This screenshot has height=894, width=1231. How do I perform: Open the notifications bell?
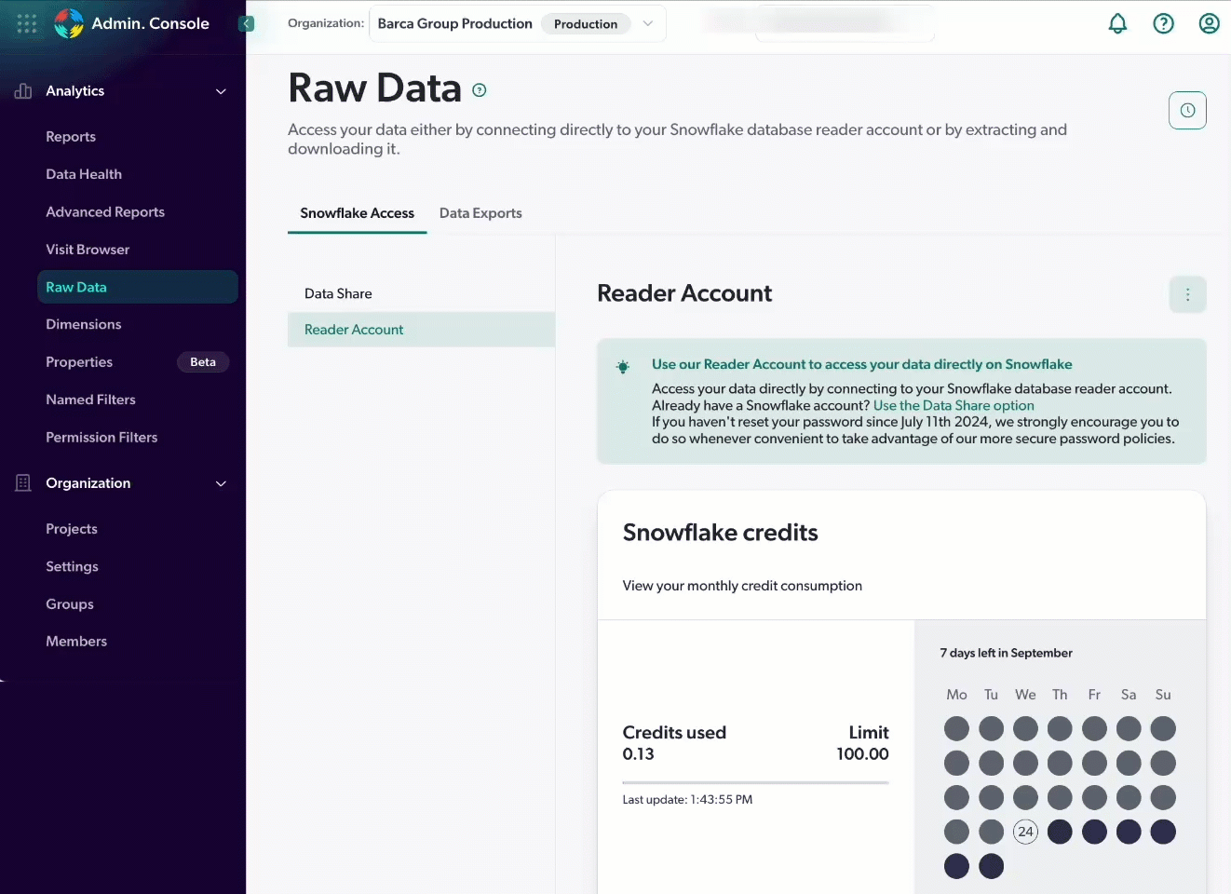click(x=1118, y=23)
